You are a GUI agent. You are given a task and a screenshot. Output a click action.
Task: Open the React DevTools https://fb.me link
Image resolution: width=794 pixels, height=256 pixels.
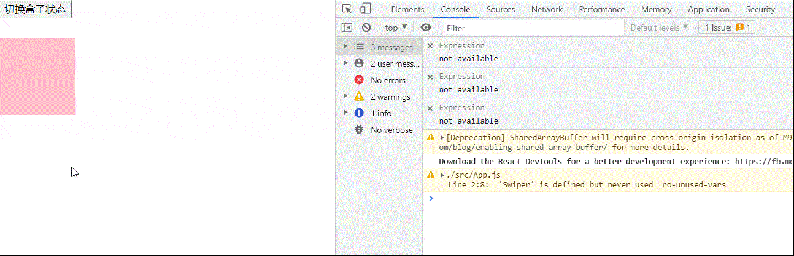tap(764, 162)
